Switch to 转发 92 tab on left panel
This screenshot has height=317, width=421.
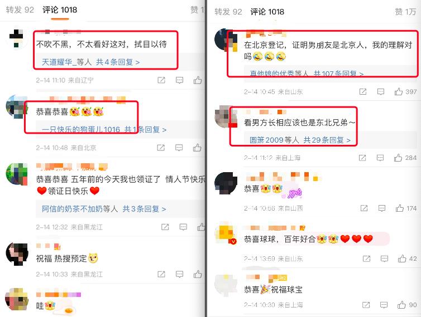[20, 10]
